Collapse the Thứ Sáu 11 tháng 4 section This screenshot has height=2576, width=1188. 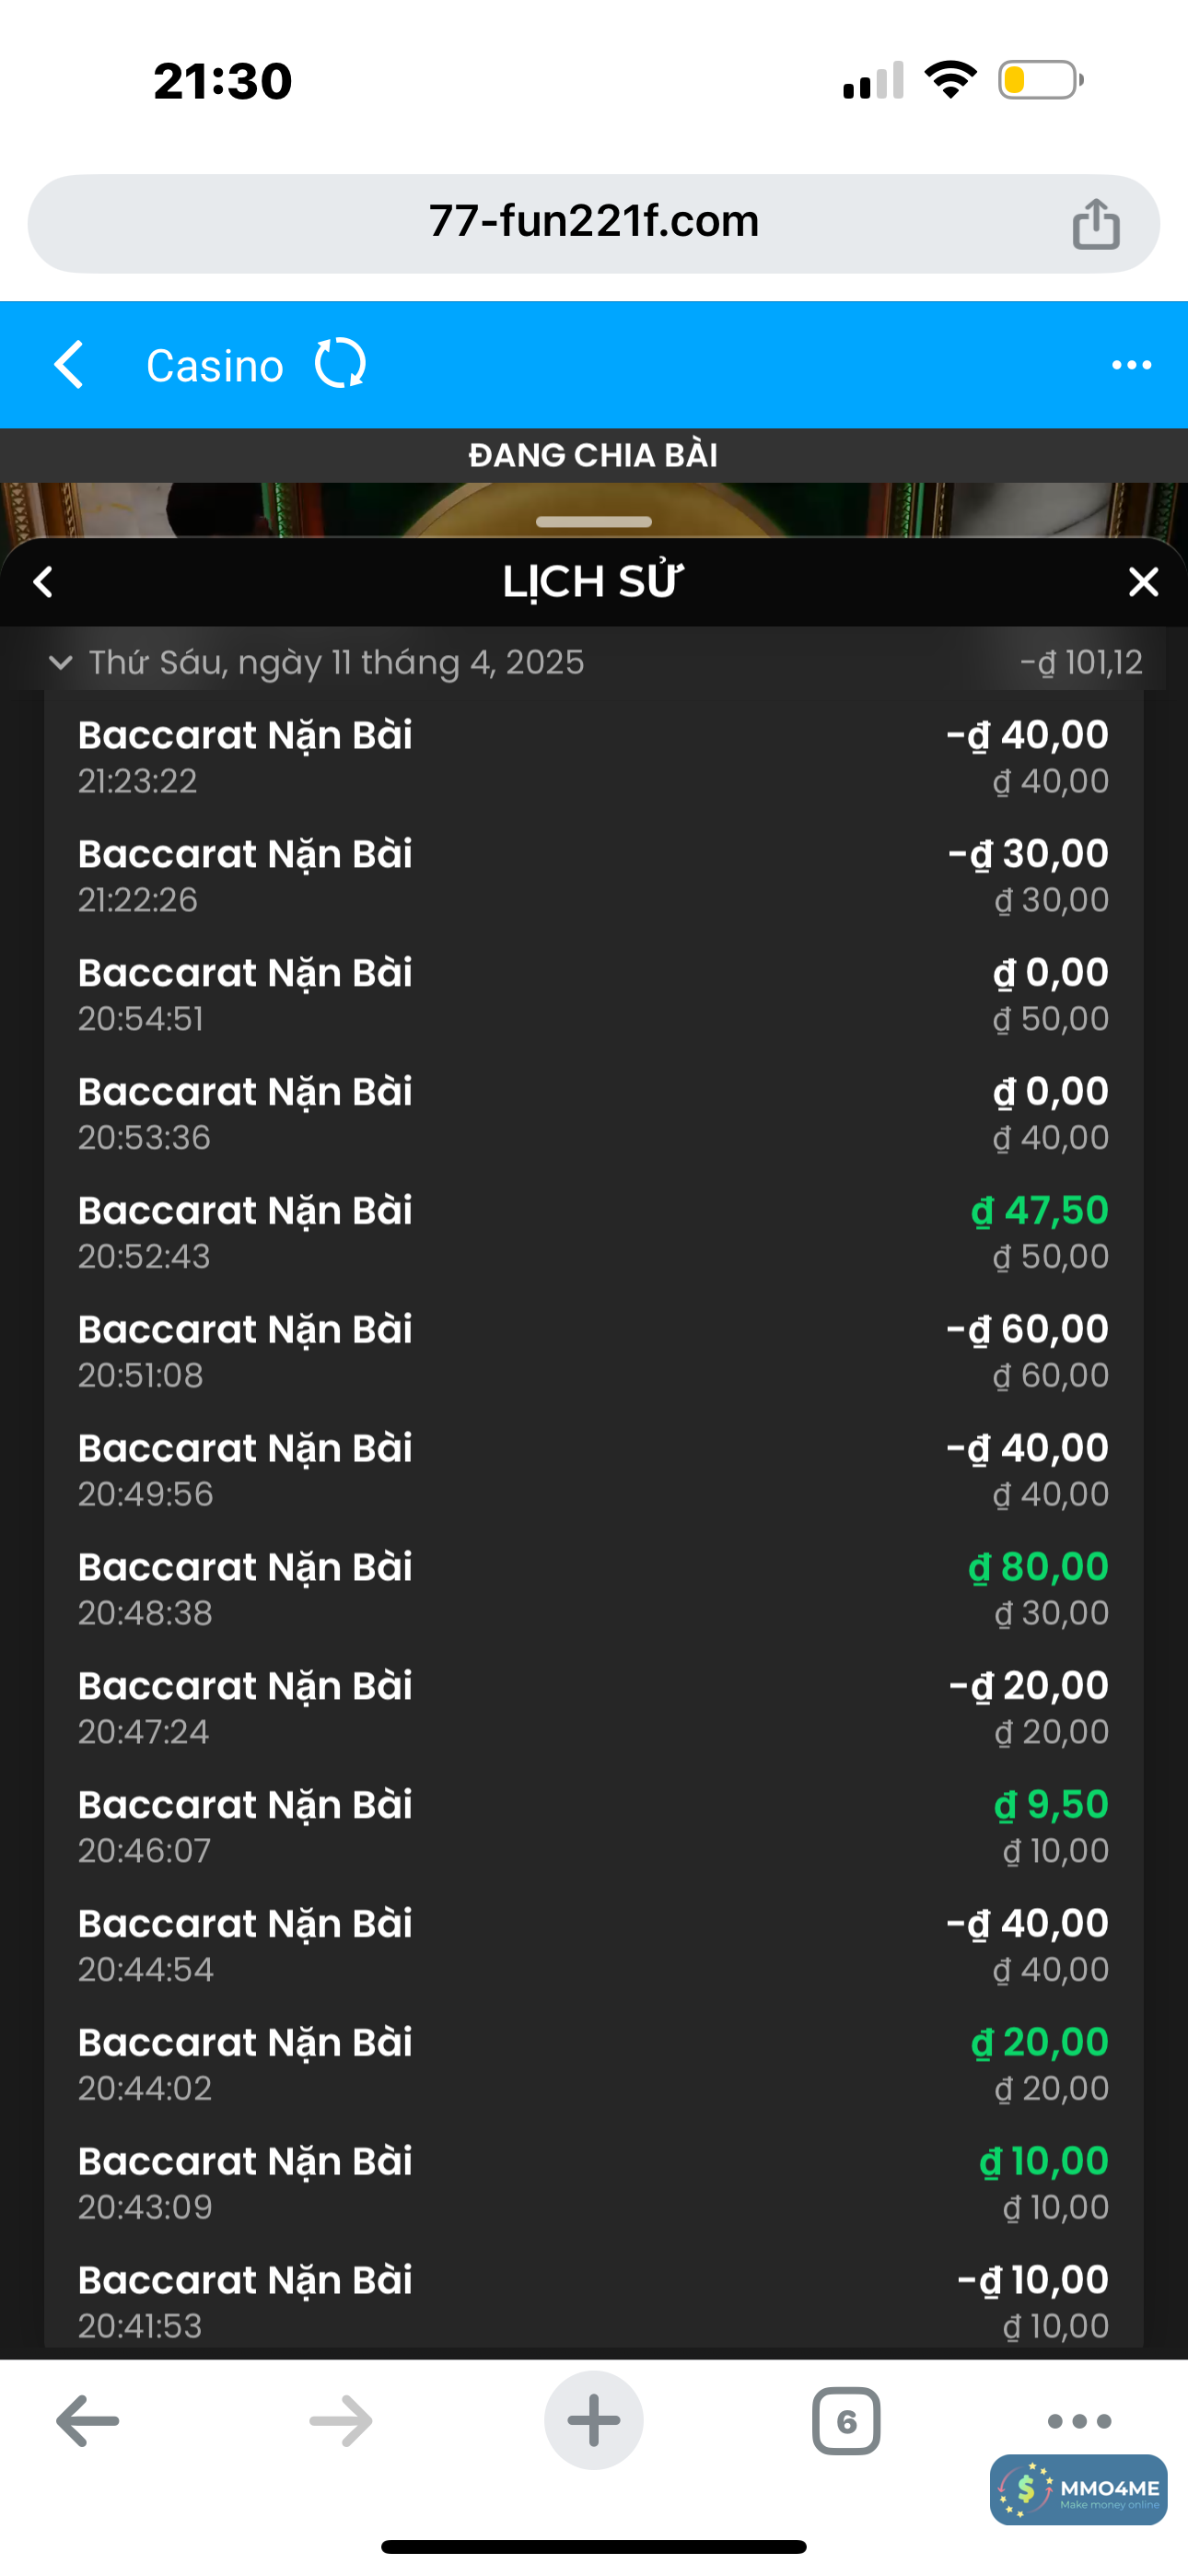tap(61, 662)
